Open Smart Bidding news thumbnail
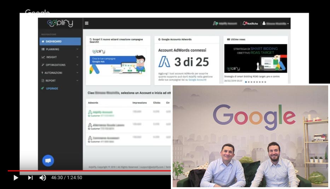 click(x=255, y=59)
